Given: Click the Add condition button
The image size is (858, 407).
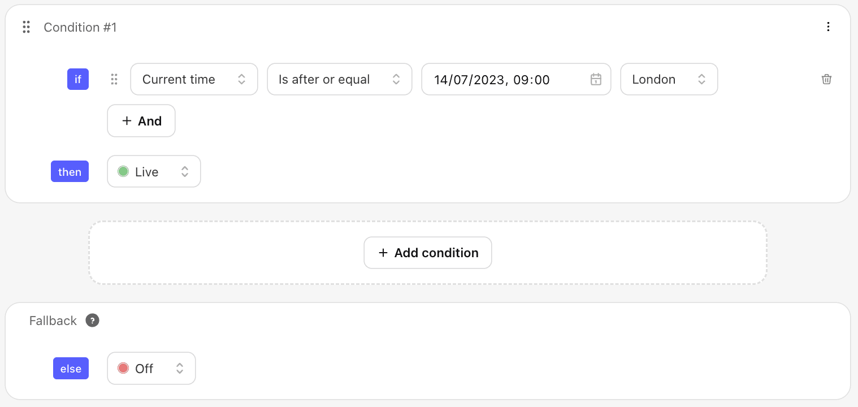Looking at the screenshot, I should [x=428, y=253].
